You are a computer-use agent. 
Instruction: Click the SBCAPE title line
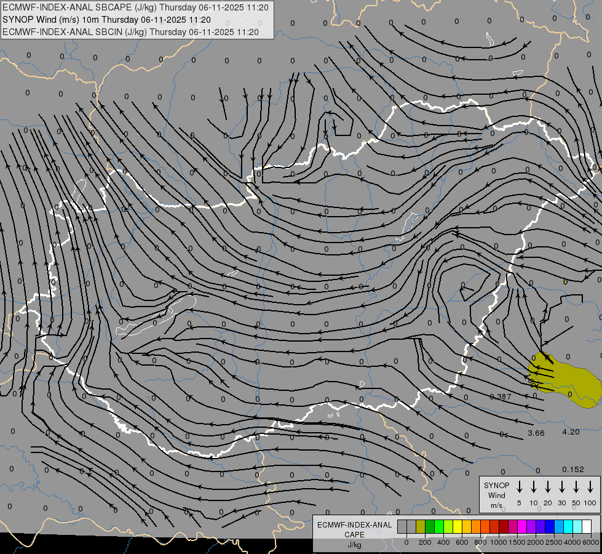pos(135,7)
